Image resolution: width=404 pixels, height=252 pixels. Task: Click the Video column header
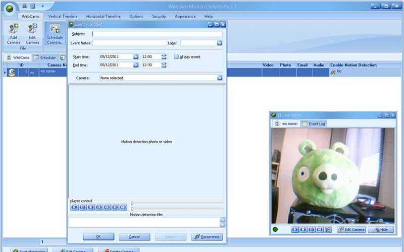[x=268, y=65]
